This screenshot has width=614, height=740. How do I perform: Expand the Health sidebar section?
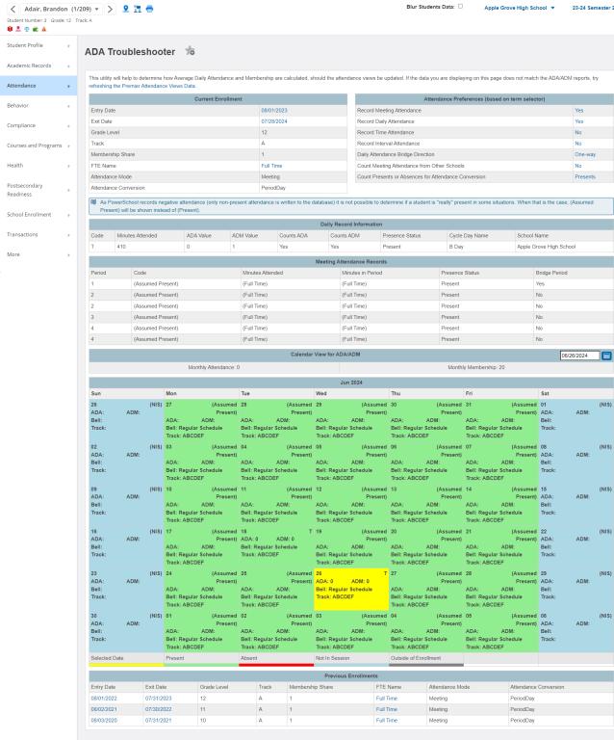click(38, 166)
